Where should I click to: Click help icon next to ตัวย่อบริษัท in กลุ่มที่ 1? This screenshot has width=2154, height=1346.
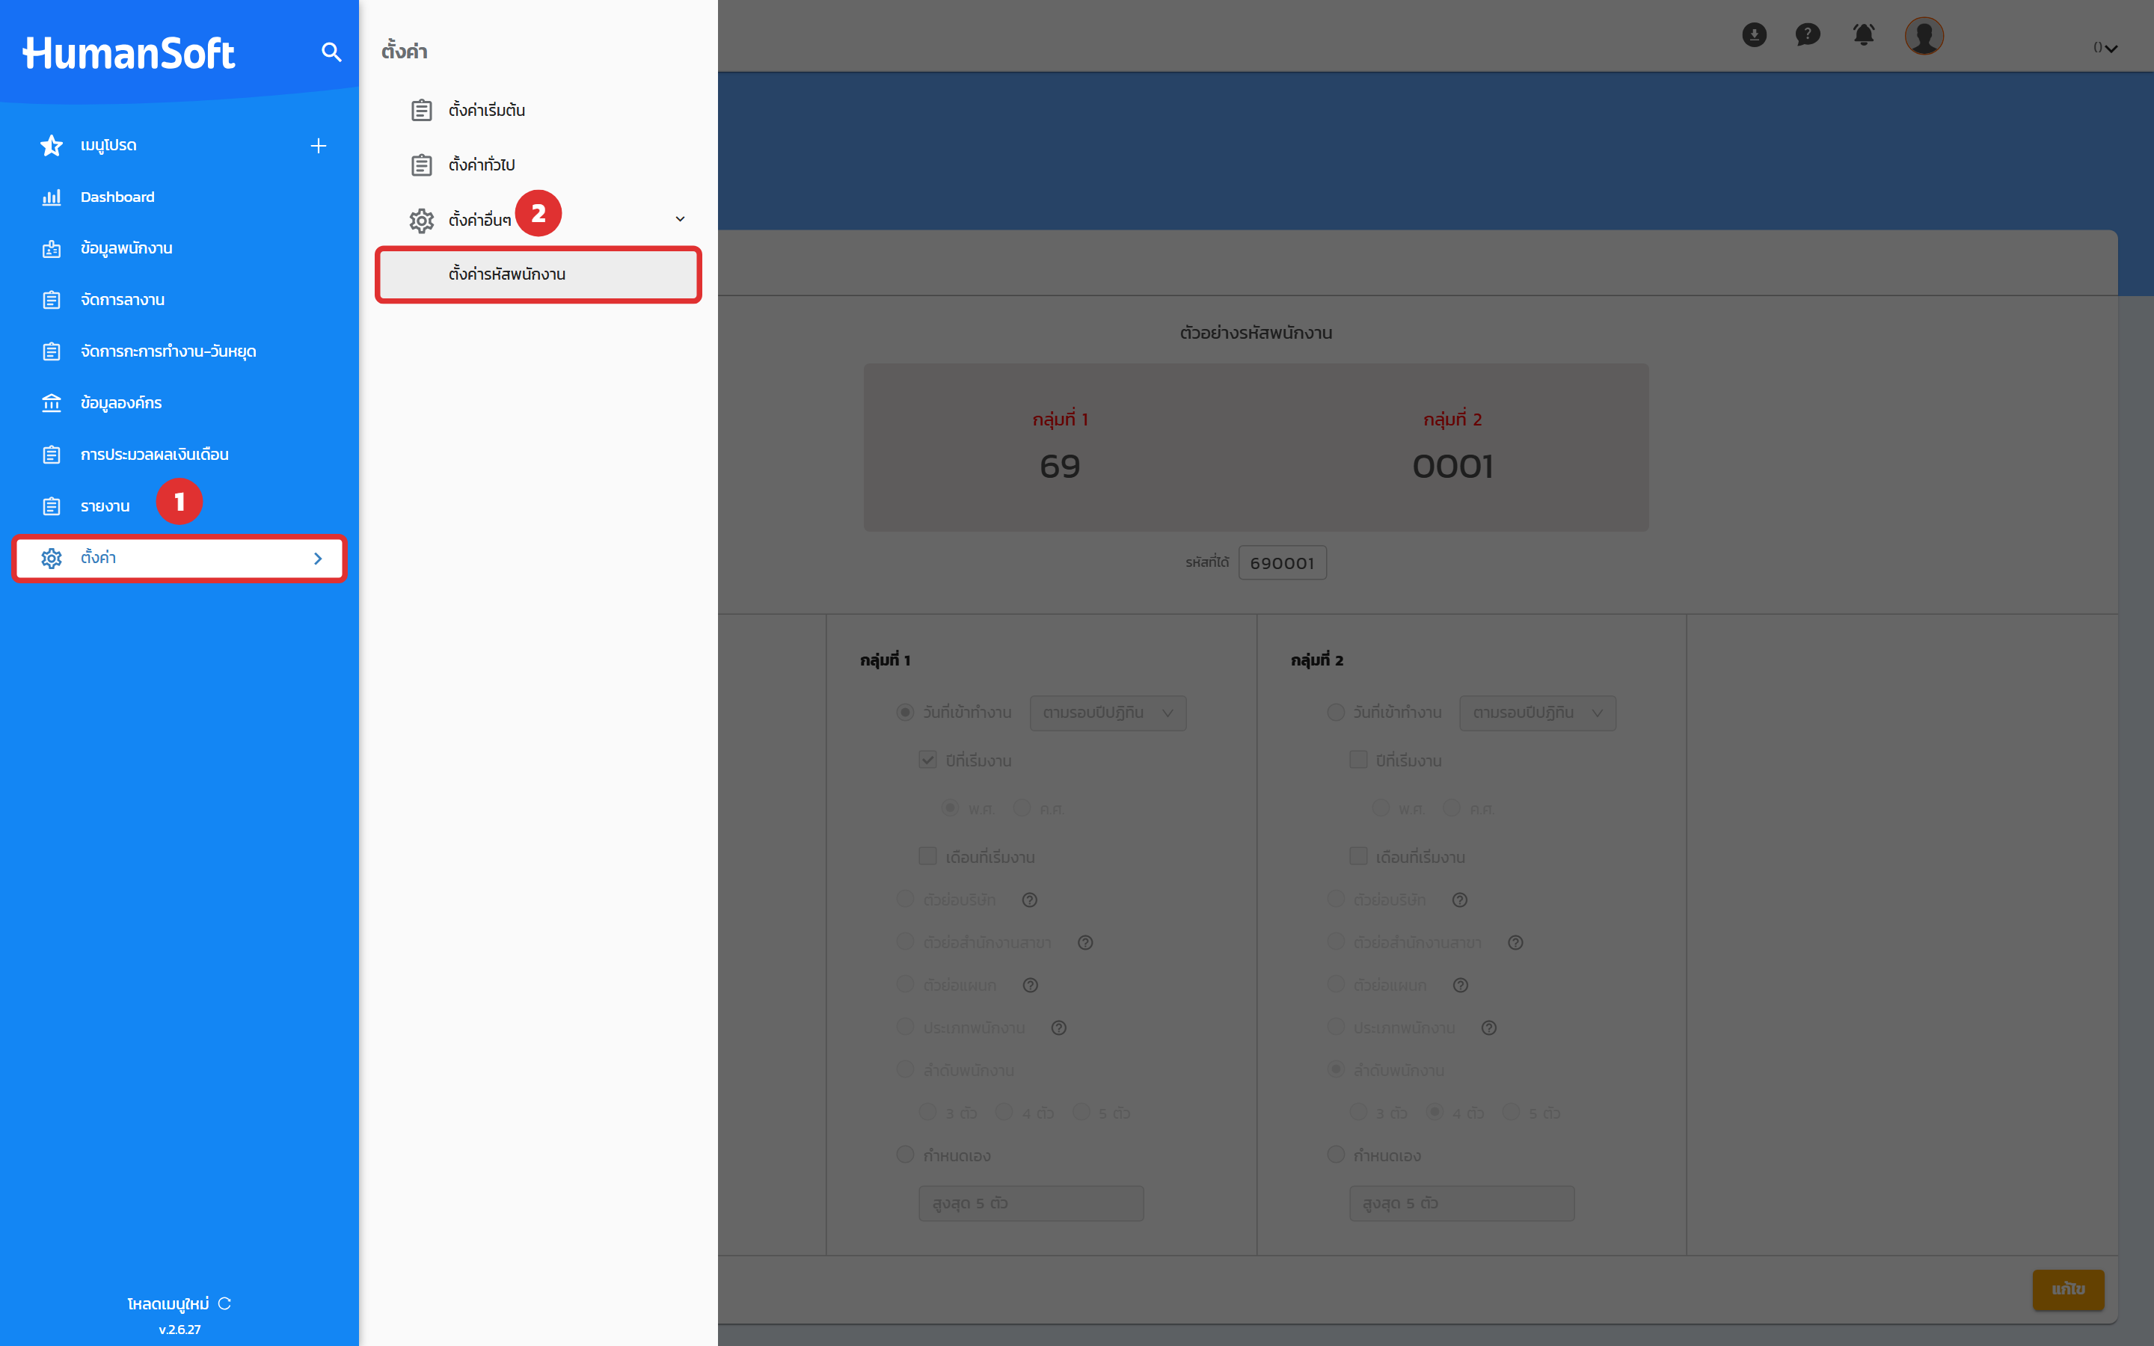[x=1030, y=900]
